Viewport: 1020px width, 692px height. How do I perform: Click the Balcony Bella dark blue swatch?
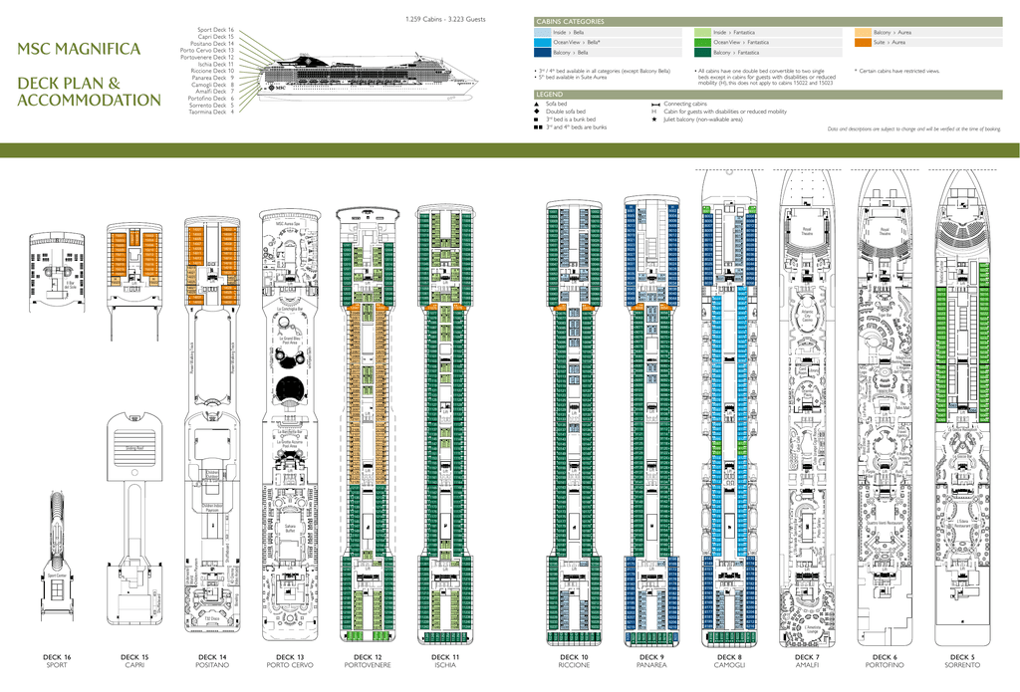543,53
